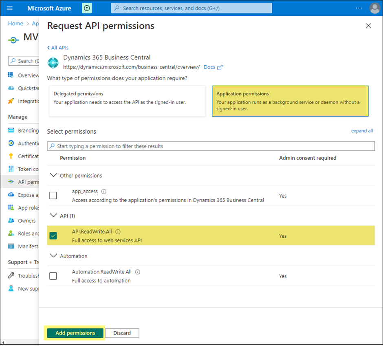383x346 pixels.
Task: Show info for app_access permission
Action: [x=104, y=191]
